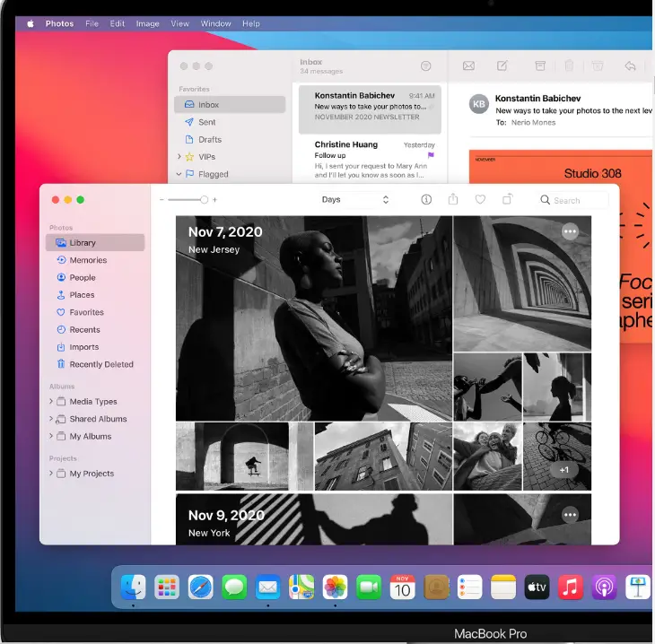Viewport: 655px width, 644px height.
Task: Click the Search field in Photos
Action: point(572,200)
